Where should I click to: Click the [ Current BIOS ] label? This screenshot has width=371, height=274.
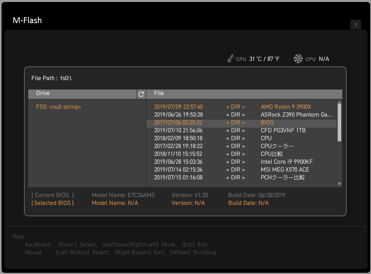53,195
